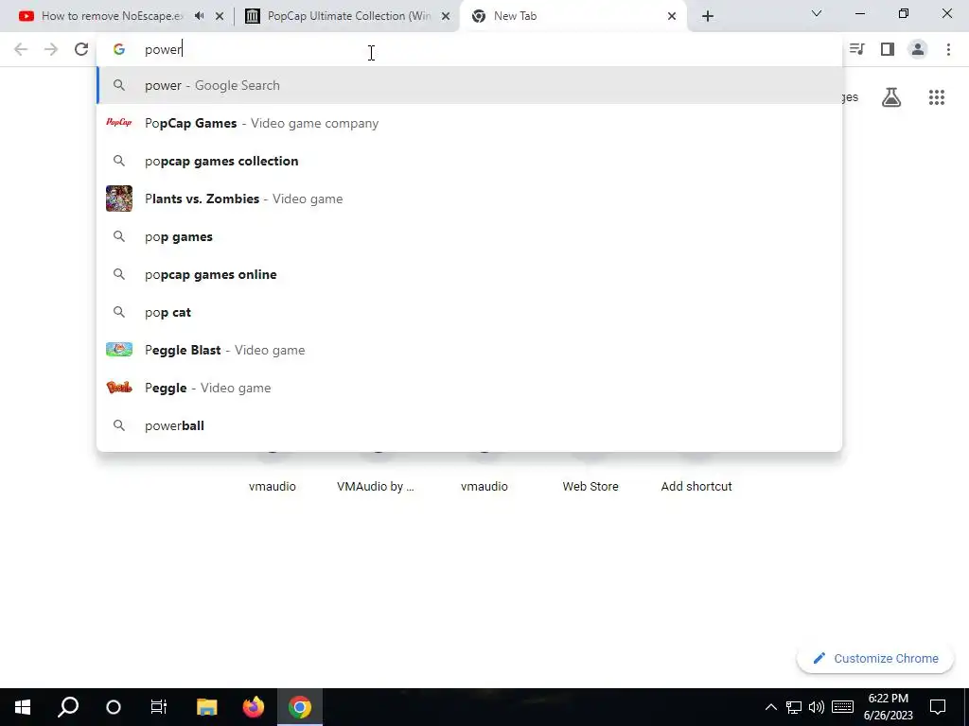Choose the 'Peggle - Video game' suggestion
Viewport: 969px width, 726px height.
(x=469, y=388)
